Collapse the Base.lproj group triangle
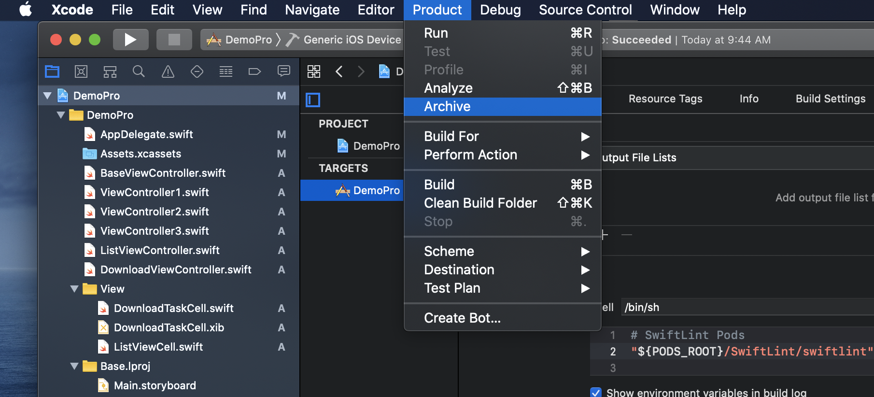The height and width of the screenshot is (397, 874). pos(74,366)
